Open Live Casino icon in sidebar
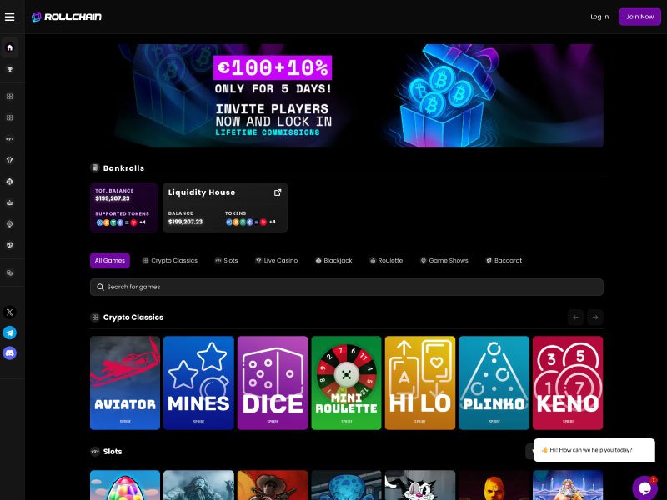Image resolution: width=667 pixels, height=500 pixels. click(10, 160)
